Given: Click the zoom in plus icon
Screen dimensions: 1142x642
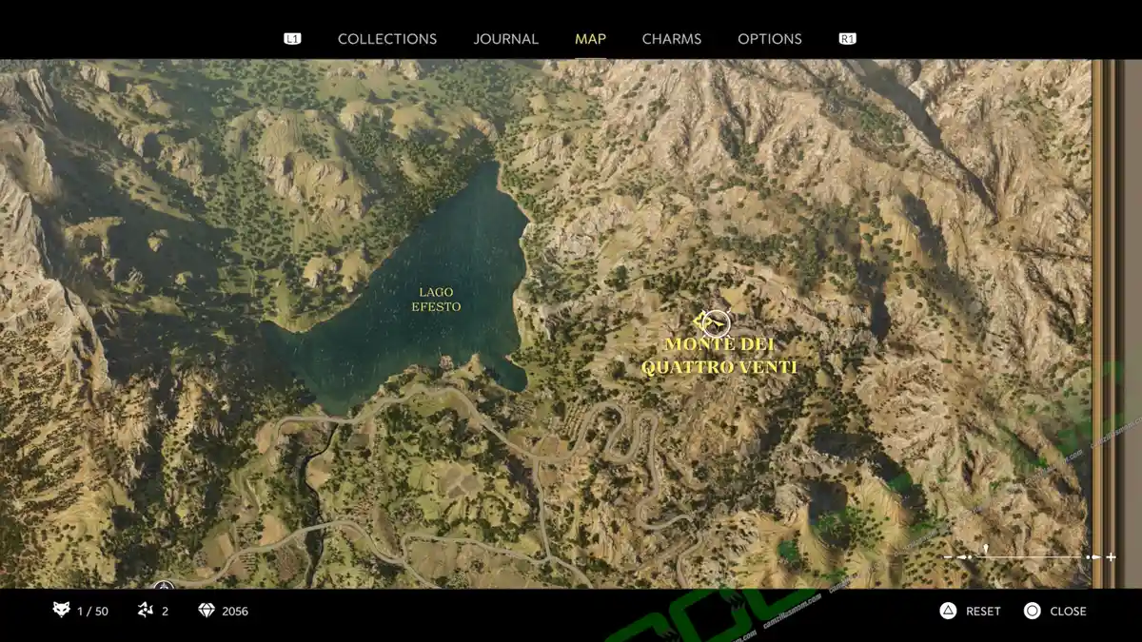Looking at the screenshot, I should click(1110, 556).
